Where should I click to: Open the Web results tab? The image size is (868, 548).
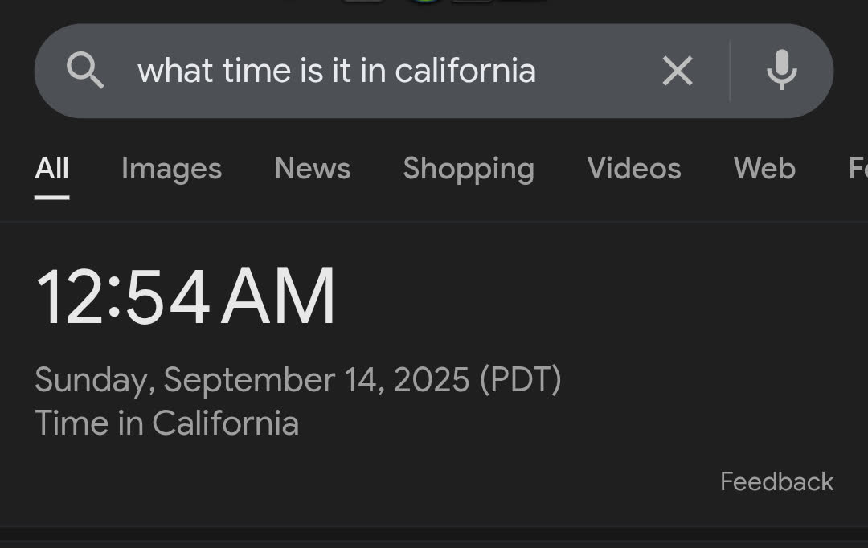[x=764, y=168]
